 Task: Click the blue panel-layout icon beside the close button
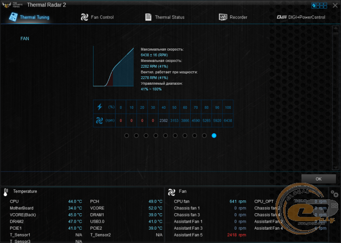(319, 5)
